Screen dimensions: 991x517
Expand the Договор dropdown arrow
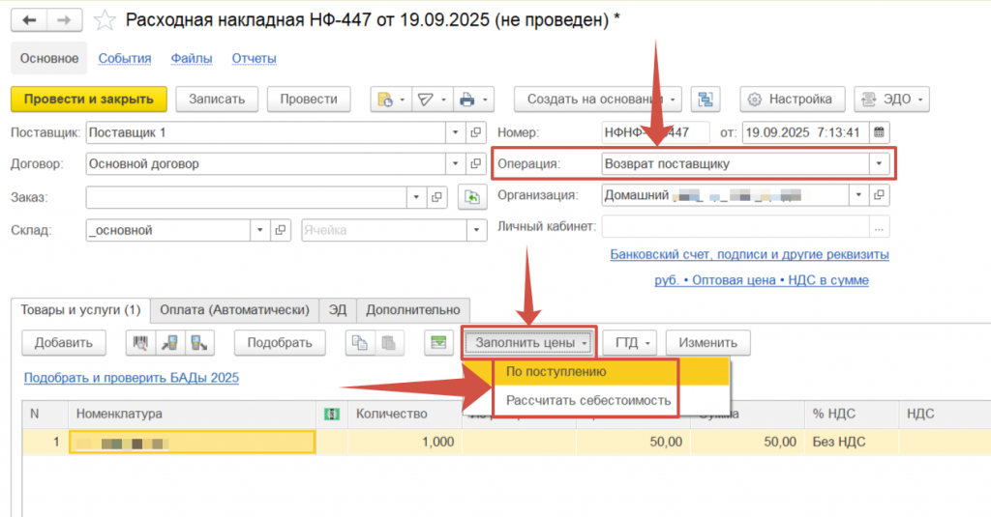pos(455,164)
